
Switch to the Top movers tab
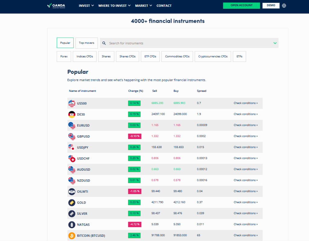(87, 43)
